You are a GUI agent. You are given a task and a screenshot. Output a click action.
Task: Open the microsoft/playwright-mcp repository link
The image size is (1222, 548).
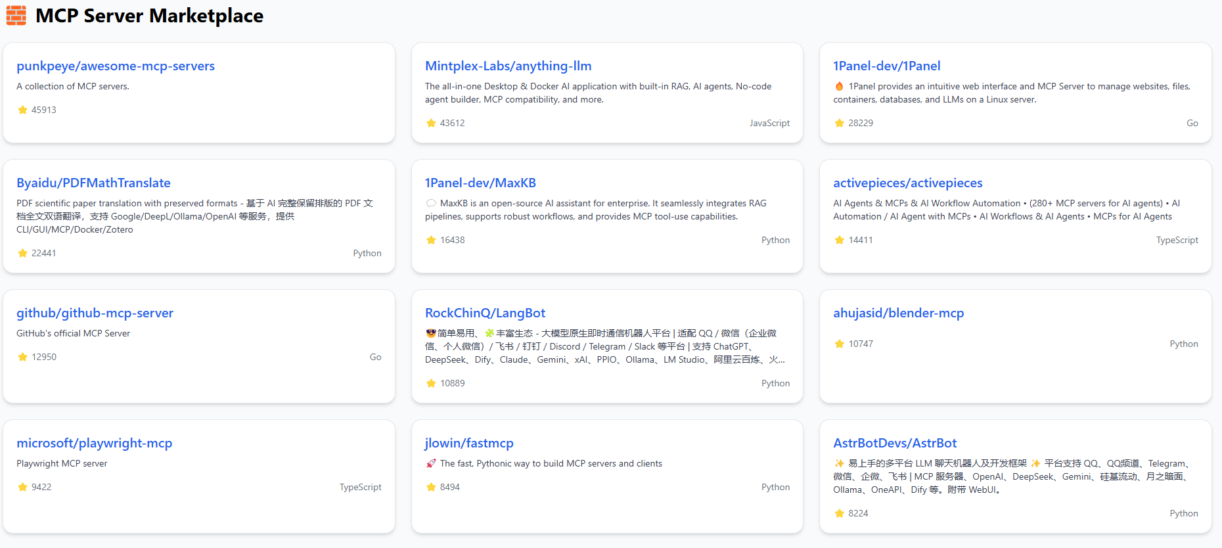tap(94, 443)
